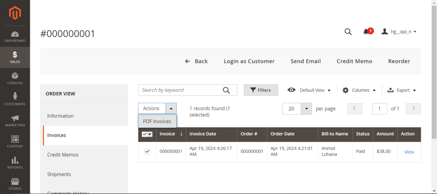Expand the hg__opz_n account menu

pyautogui.click(x=399, y=32)
